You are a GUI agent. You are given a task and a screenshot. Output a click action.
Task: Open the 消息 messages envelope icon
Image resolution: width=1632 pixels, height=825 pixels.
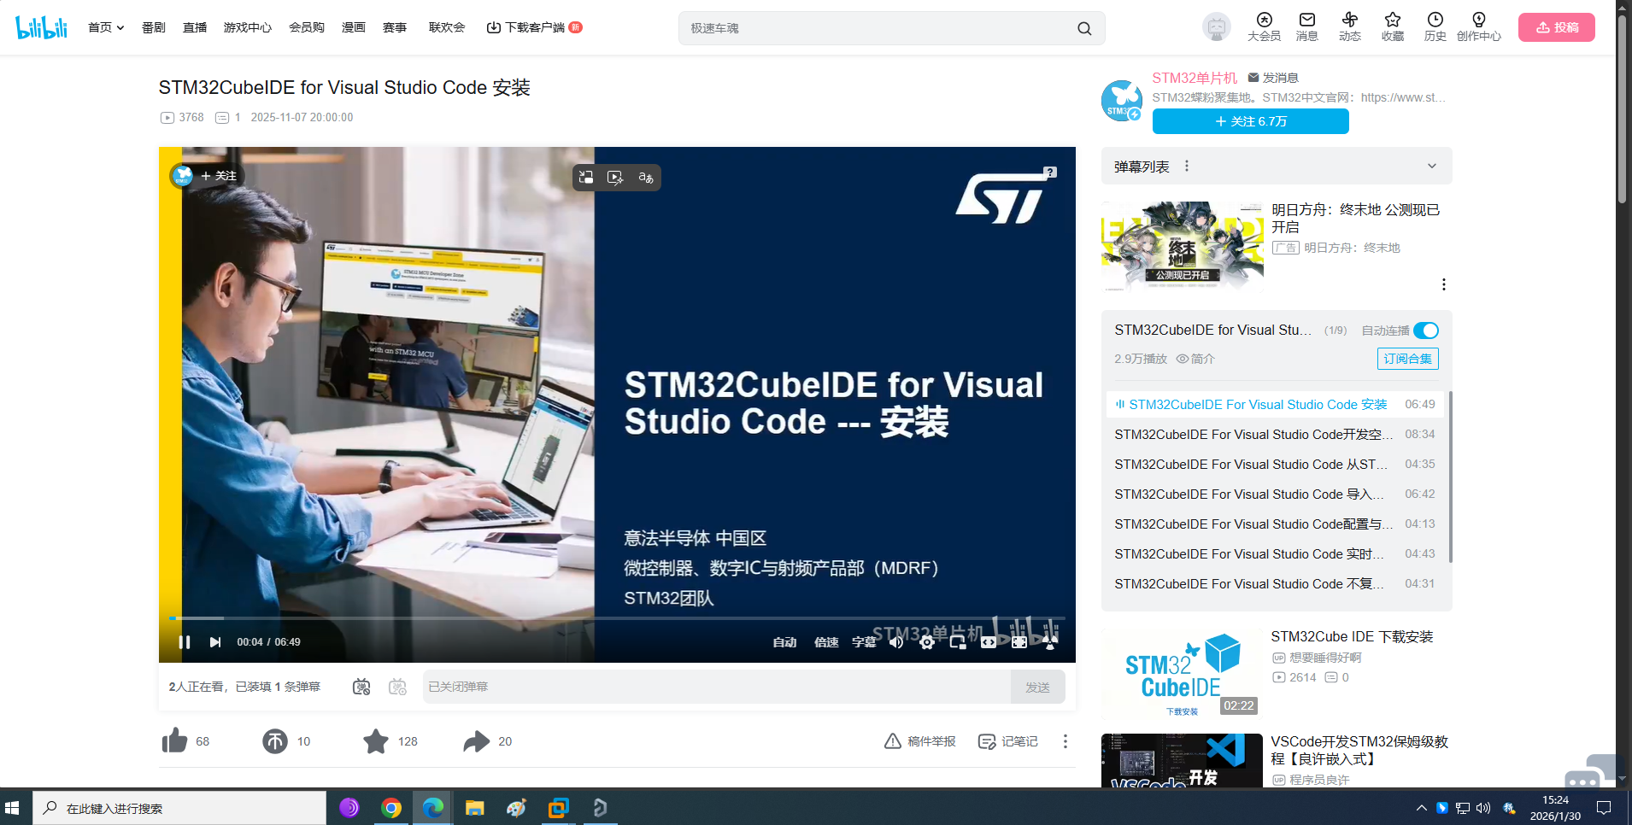click(1306, 20)
